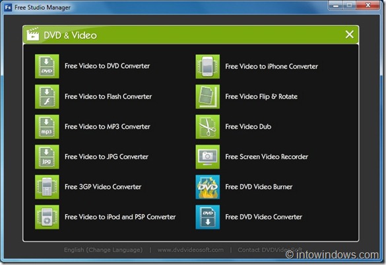The image size is (386, 265).
Task: Click the 'Free Video Dub' label
Action: pos(248,126)
